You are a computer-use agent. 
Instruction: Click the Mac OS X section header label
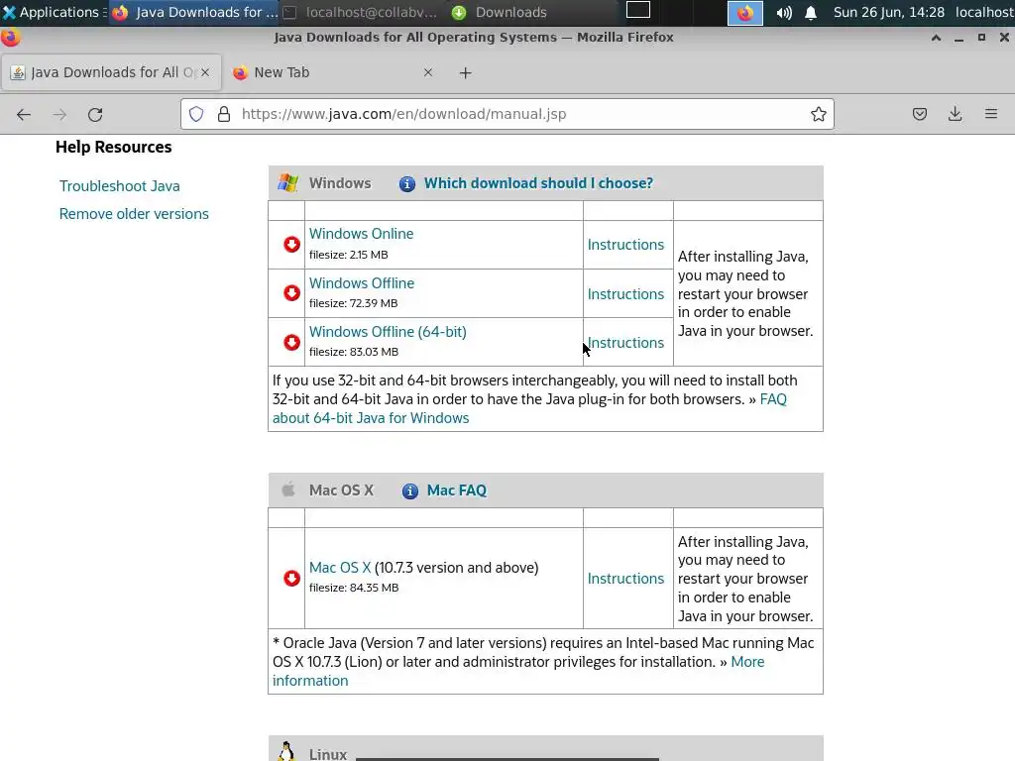(341, 491)
